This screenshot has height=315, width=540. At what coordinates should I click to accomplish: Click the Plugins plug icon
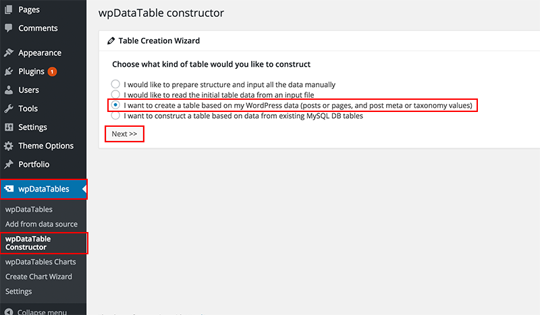click(9, 71)
